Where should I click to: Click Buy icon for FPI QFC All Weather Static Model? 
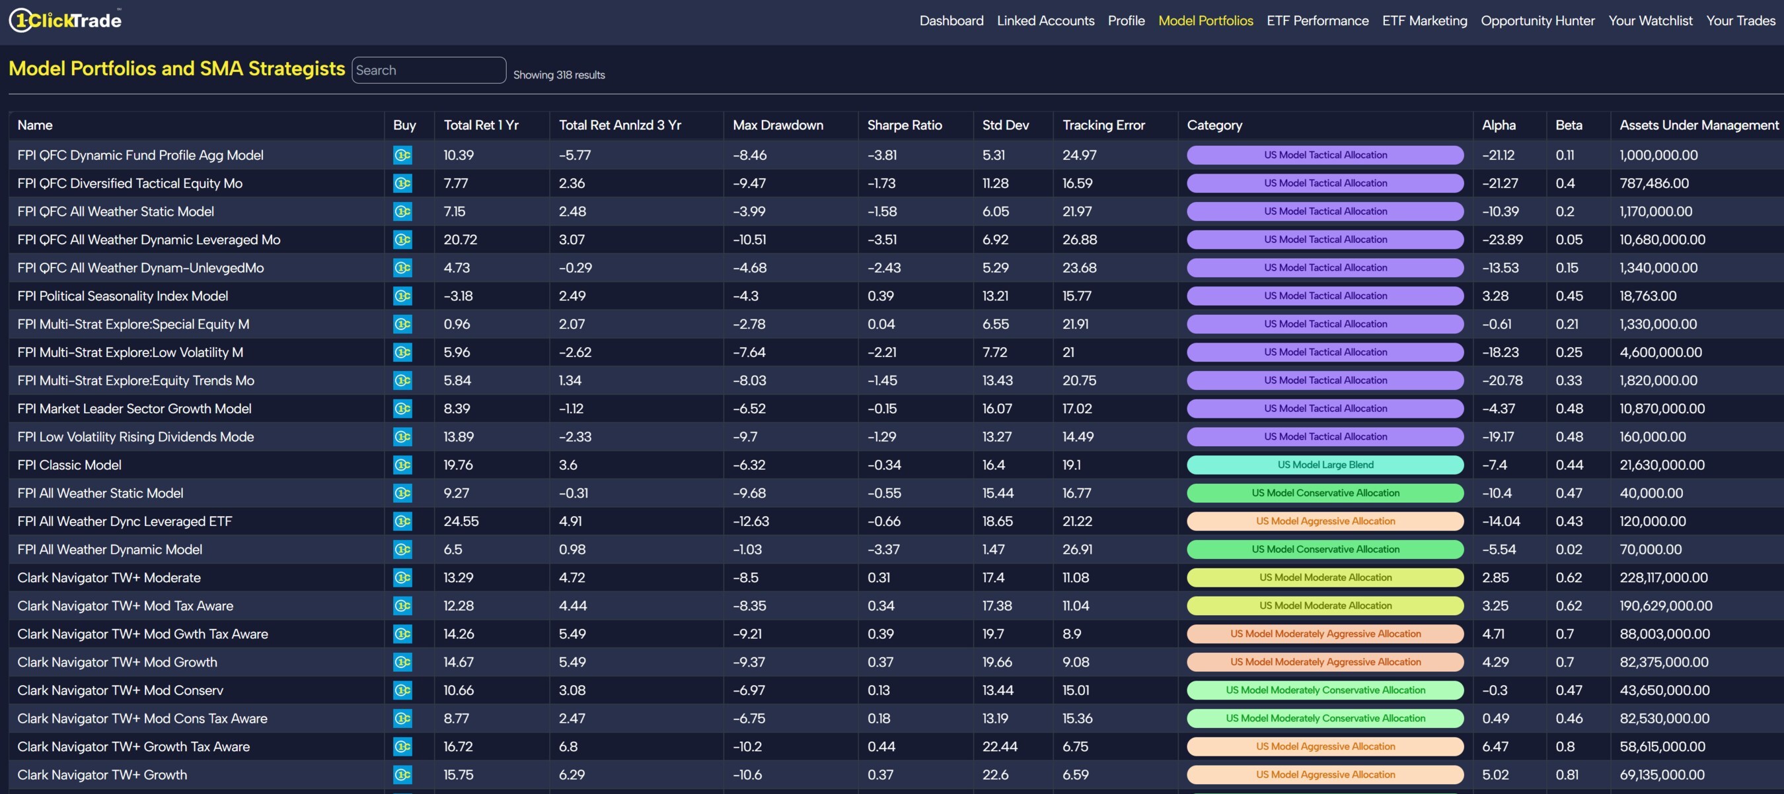click(x=402, y=212)
